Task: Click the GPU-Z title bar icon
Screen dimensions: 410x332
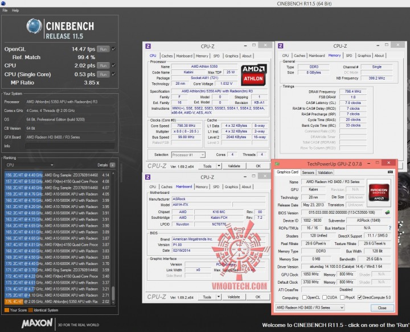Action: pyautogui.click(x=277, y=164)
